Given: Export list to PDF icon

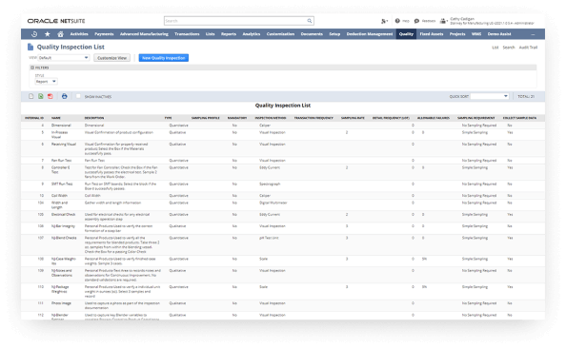Looking at the screenshot, I should [51, 96].
